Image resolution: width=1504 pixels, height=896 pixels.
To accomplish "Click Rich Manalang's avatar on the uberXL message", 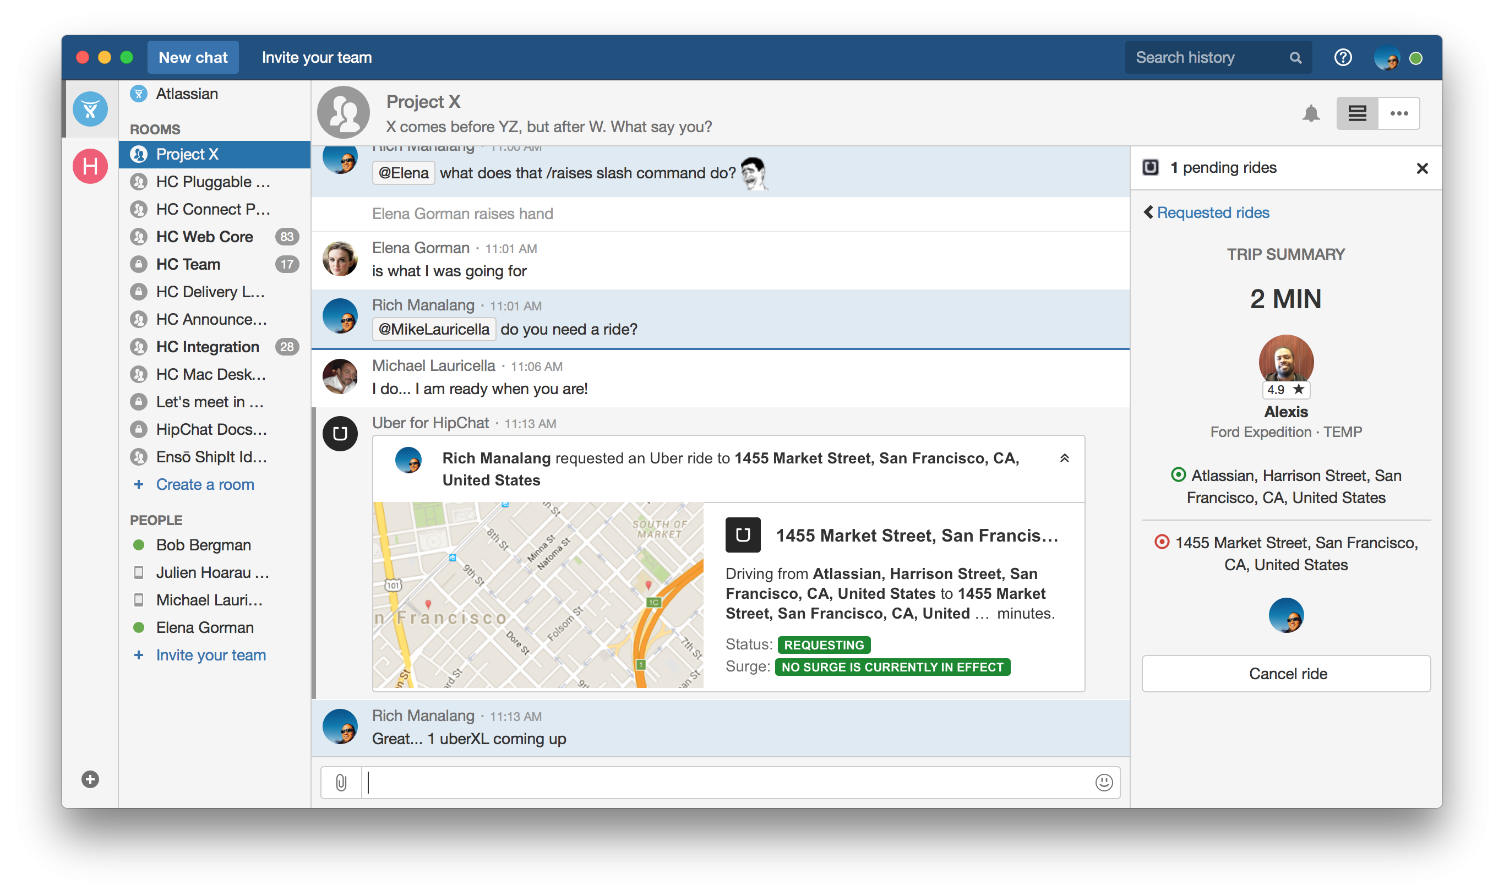I will (x=340, y=726).
